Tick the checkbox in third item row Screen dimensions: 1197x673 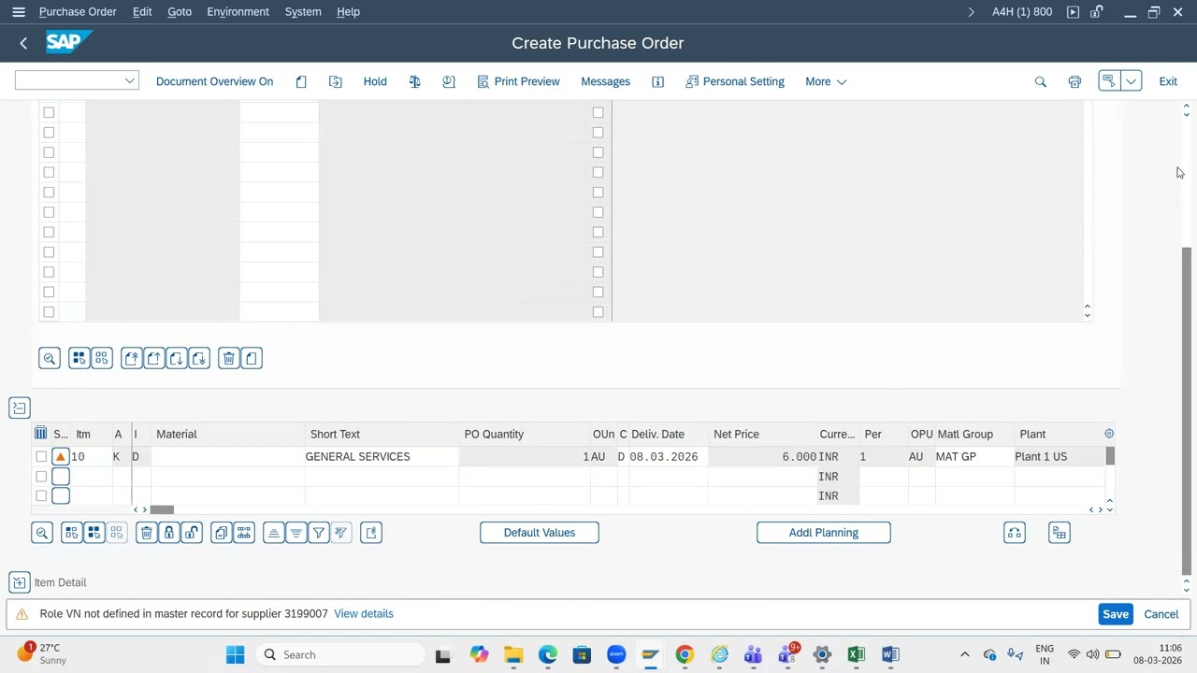(41, 496)
